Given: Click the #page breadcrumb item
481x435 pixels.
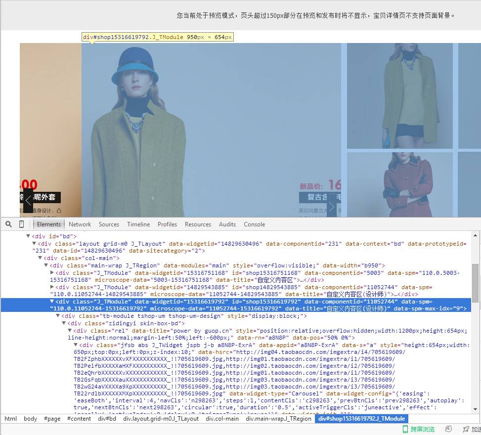Looking at the screenshot, I should [x=51, y=419].
